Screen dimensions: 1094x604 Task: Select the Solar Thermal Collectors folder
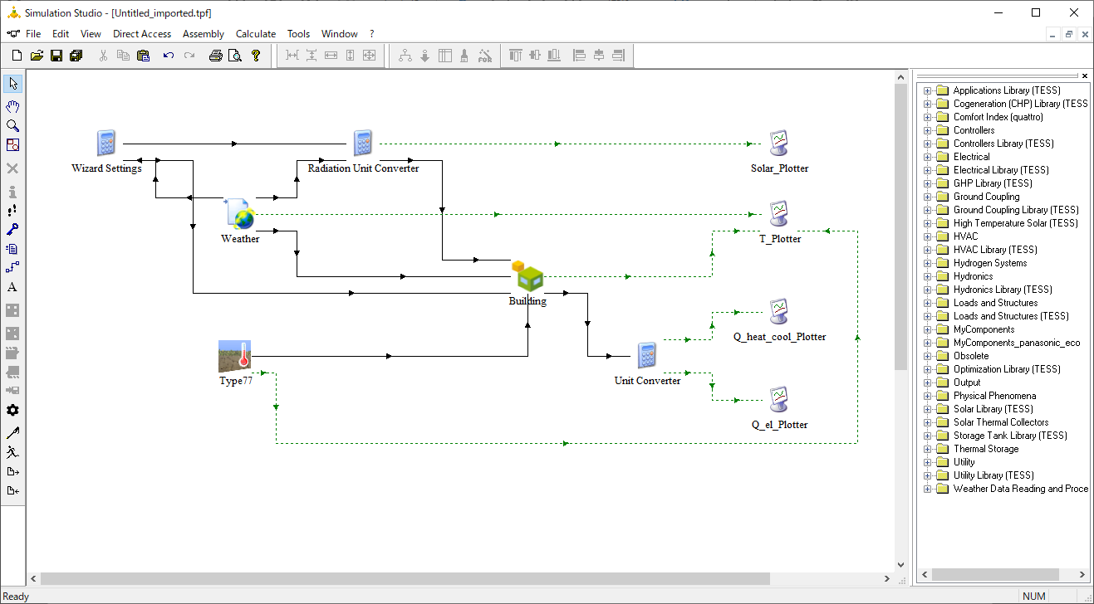point(1001,422)
